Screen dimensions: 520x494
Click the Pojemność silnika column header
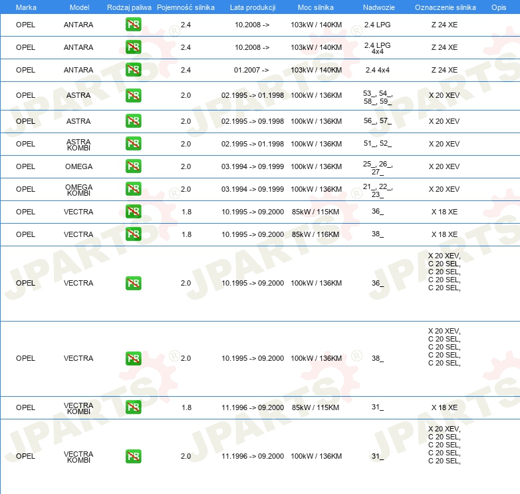click(x=186, y=7)
